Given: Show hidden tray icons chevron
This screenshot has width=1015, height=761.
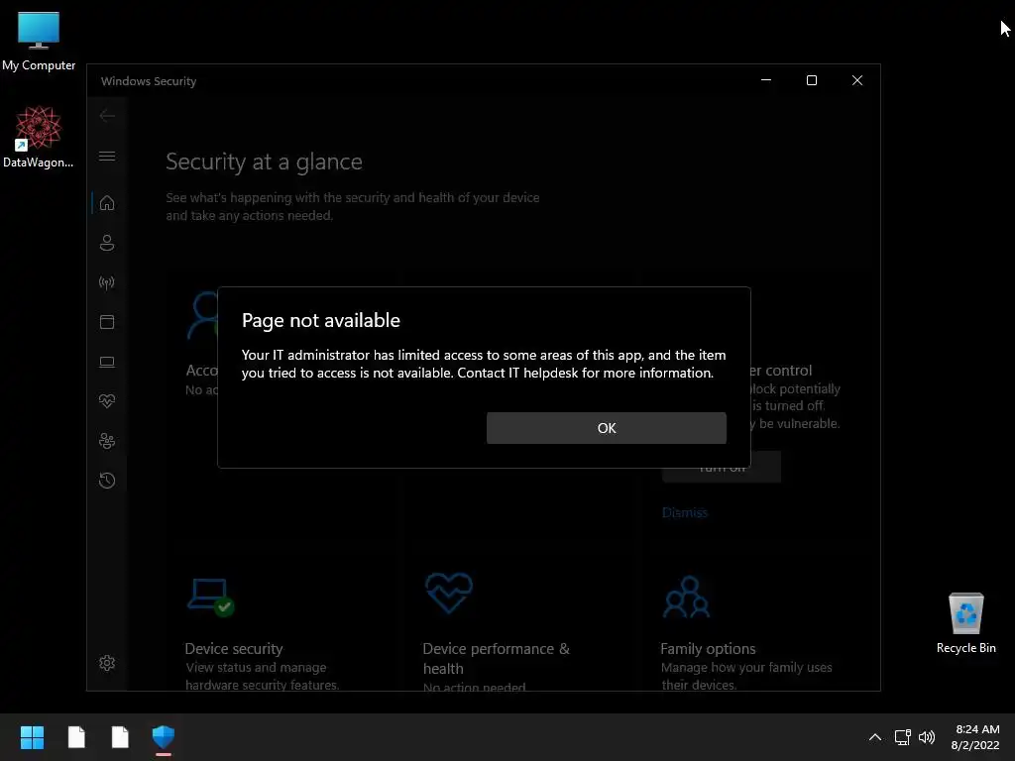Looking at the screenshot, I should tap(874, 737).
